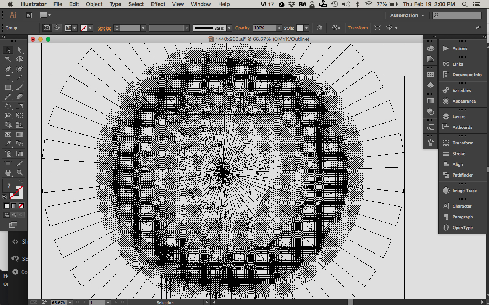Select the Line Segment tool
Viewport: 489px width, 305px height.
[19, 78]
